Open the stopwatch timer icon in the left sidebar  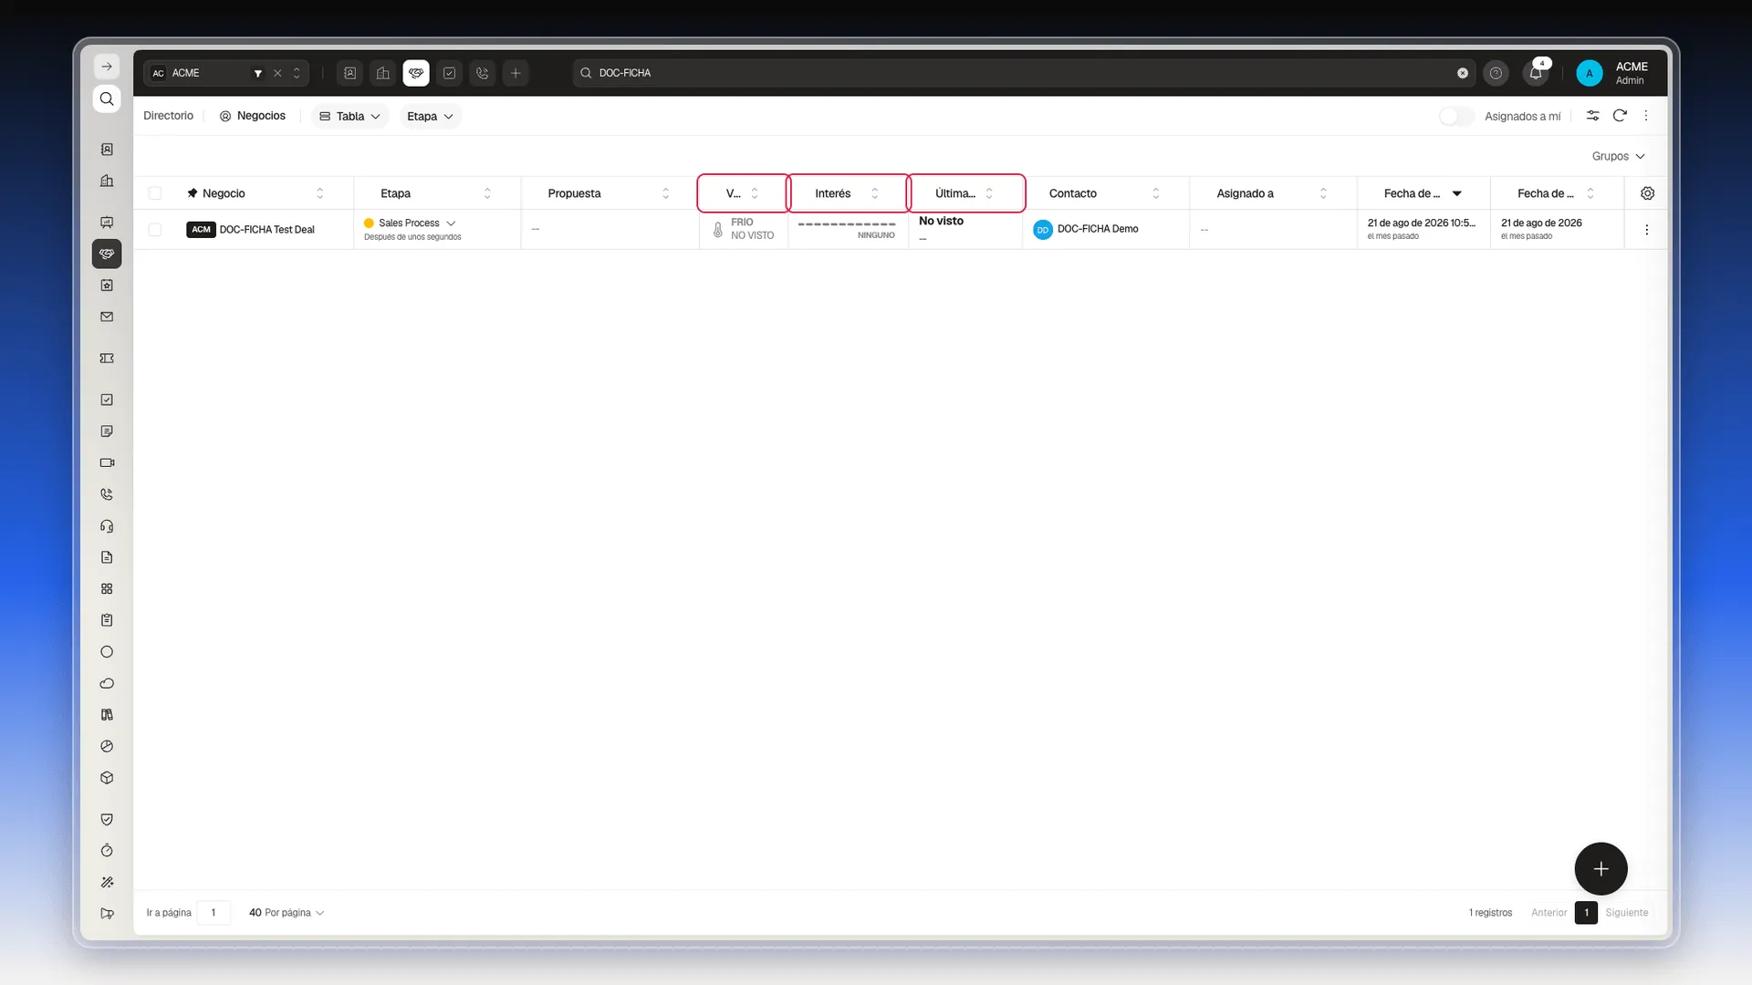coord(107,851)
